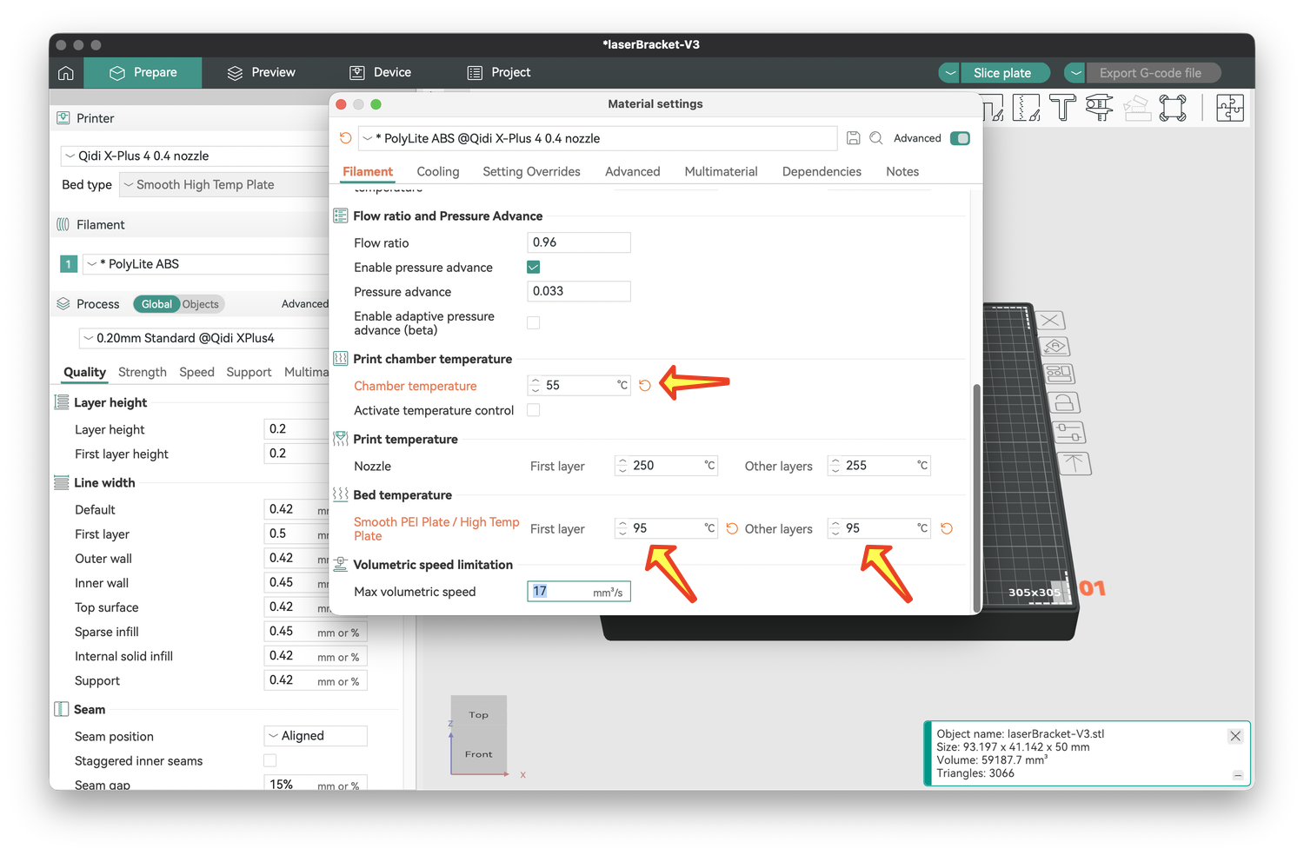
Task: Close the object info notification
Action: point(1235,736)
